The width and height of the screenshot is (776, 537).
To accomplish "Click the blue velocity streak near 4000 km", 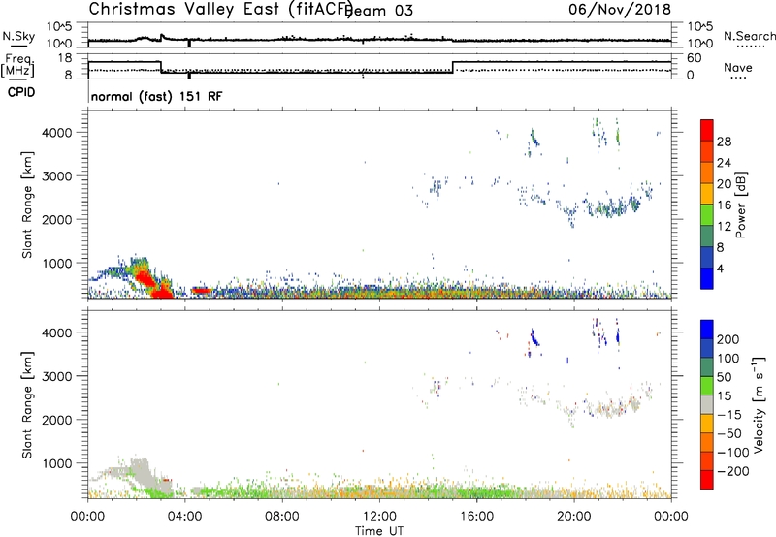I will tap(534, 337).
